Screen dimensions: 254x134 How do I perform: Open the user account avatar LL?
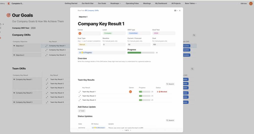click(x=251, y=4)
